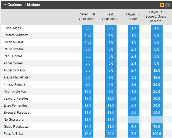Select Leandro Paredes last goalscorer odds 12.0
This screenshot has width=172, height=138.
coord(111,98)
